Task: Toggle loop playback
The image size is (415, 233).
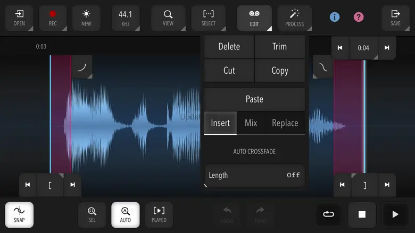Action: [x=329, y=214]
